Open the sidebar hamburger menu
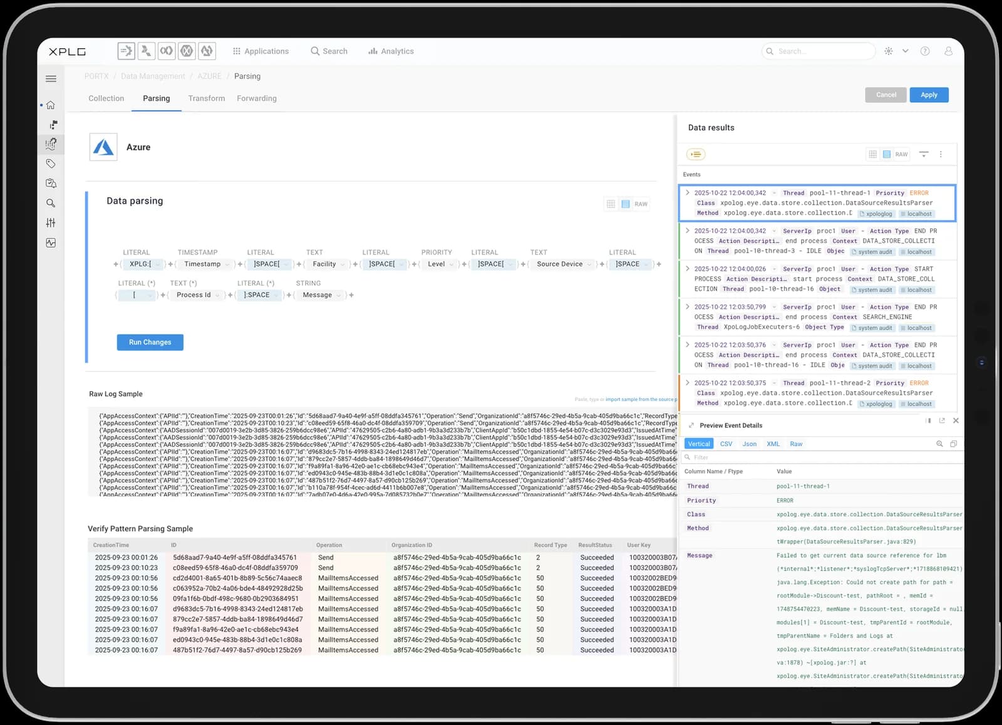Screen dimensions: 1002x725 (x=51, y=79)
